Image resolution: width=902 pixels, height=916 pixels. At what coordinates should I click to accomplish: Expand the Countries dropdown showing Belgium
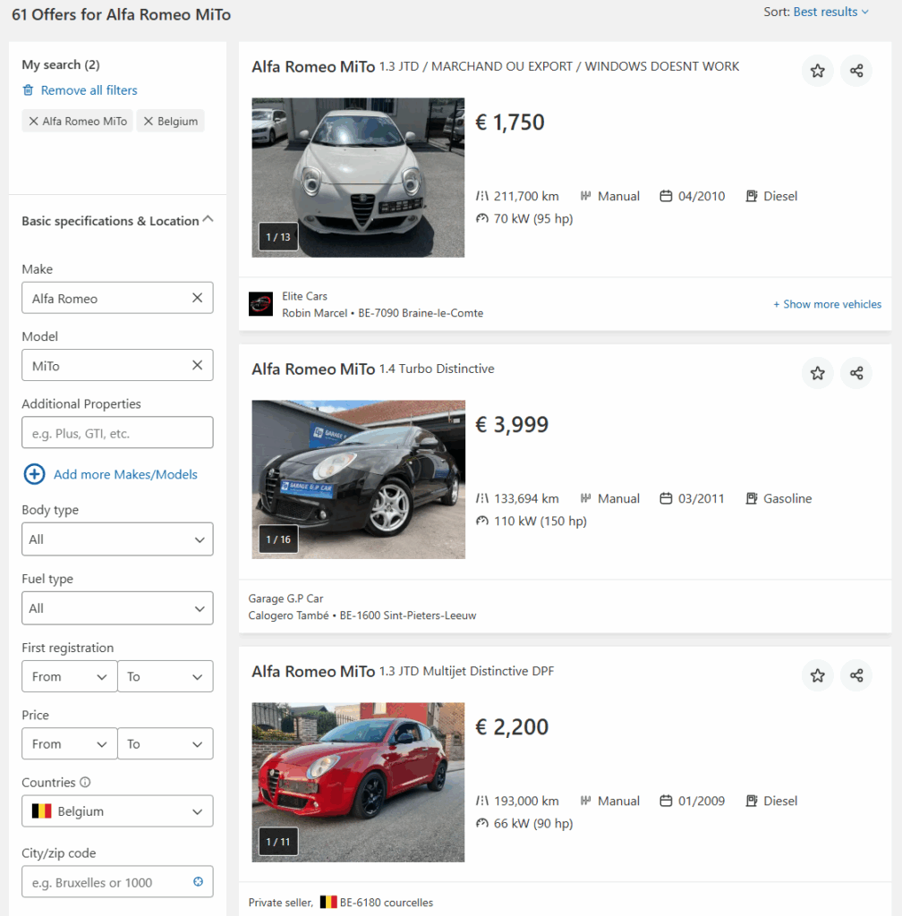(117, 811)
